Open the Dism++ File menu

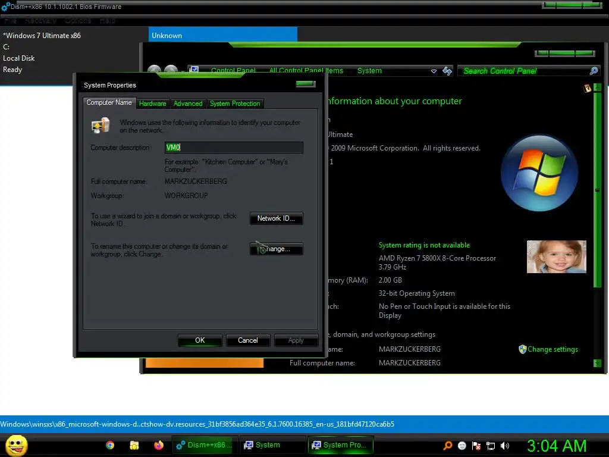point(10,20)
